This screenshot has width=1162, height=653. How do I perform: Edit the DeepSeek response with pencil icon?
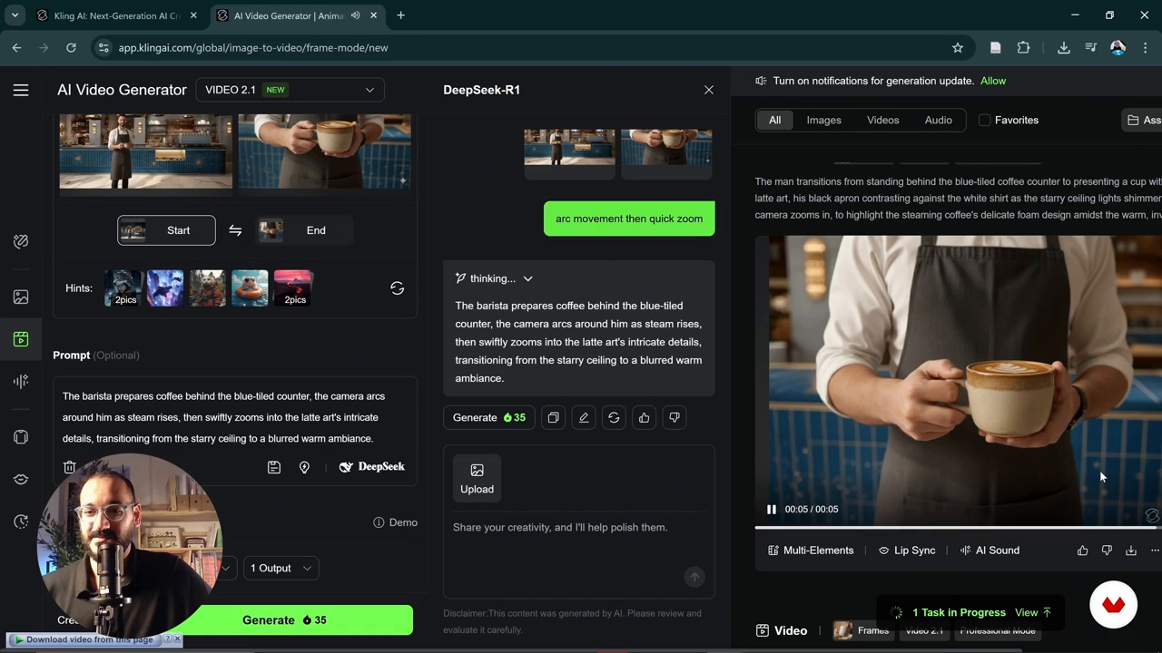pyautogui.click(x=584, y=417)
